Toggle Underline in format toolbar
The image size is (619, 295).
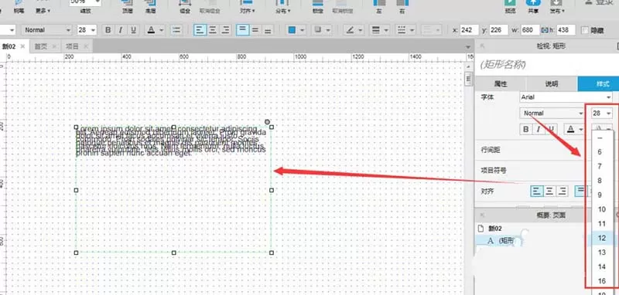(133, 30)
